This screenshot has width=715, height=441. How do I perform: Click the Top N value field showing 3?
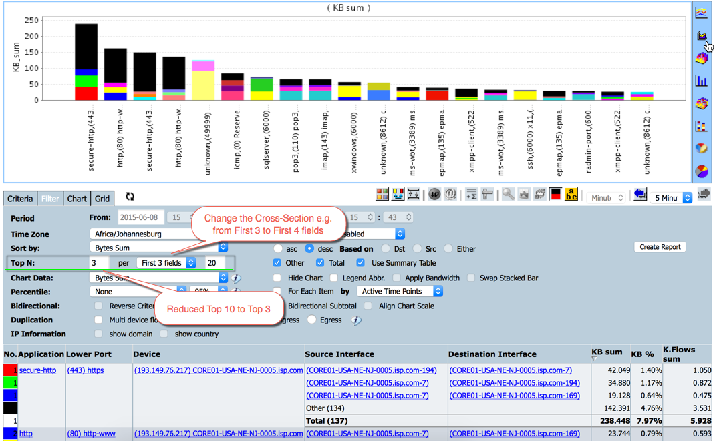point(99,263)
